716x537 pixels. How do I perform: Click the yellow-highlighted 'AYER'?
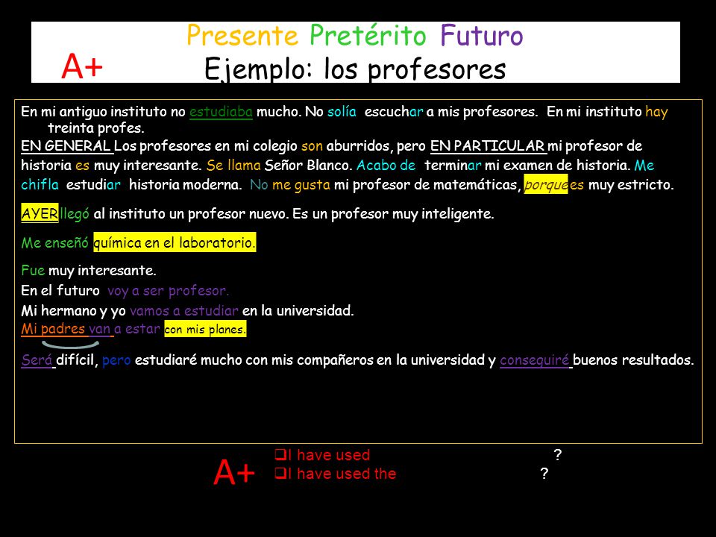click(40, 213)
